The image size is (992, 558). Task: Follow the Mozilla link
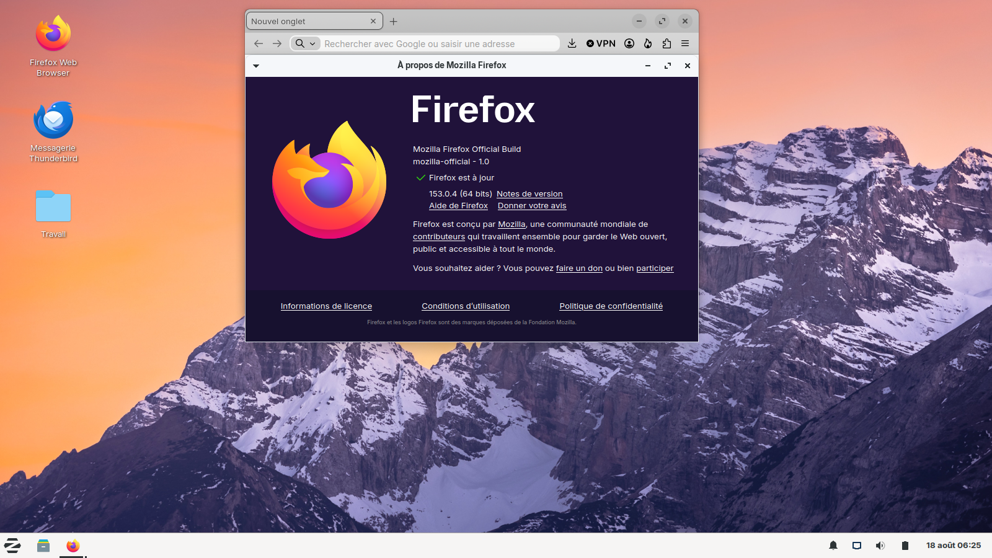click(x=511, y=224)
